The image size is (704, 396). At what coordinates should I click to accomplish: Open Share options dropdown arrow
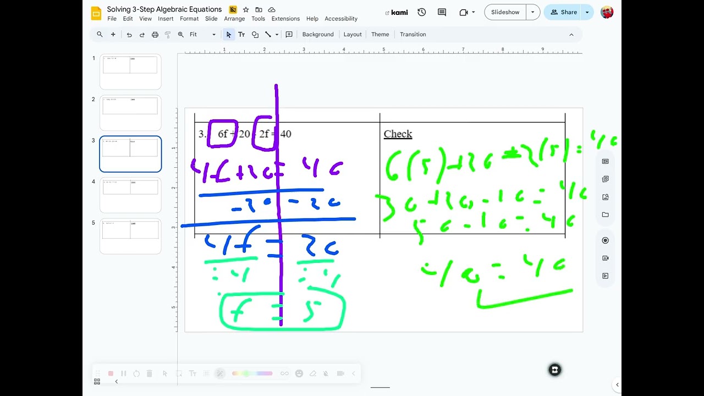pos(587,12)
